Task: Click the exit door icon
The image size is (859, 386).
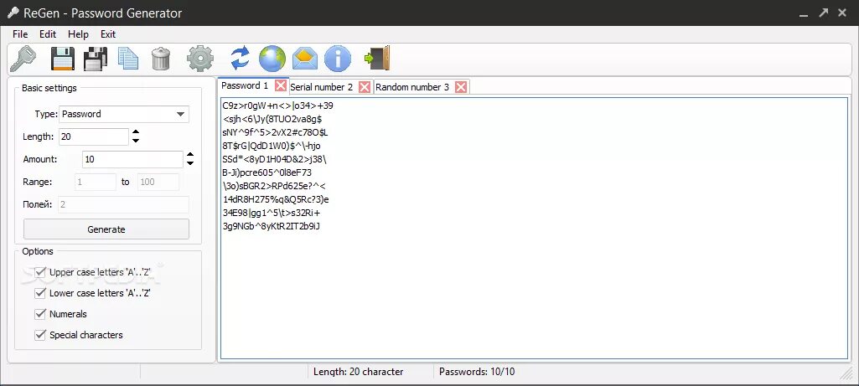Action: tap(377, 58)
